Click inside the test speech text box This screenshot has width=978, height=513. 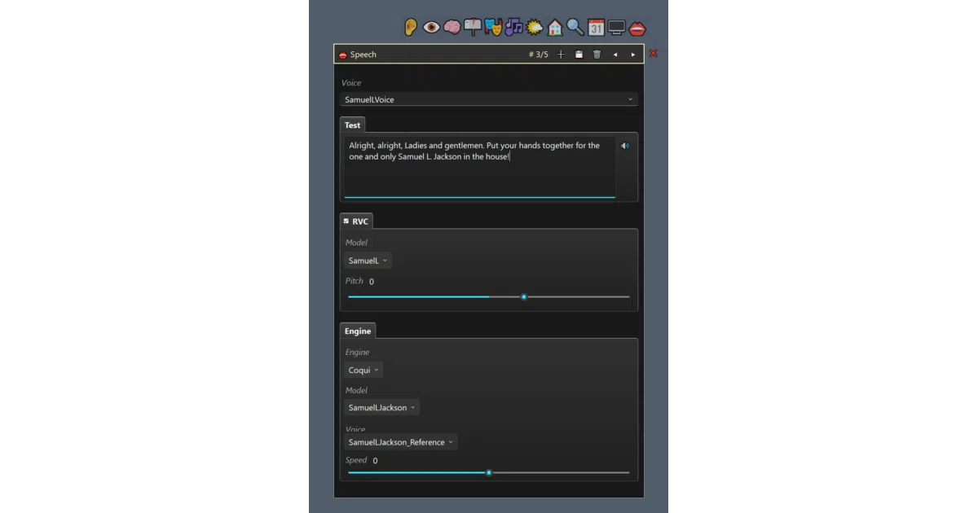[x=479, y=167]
